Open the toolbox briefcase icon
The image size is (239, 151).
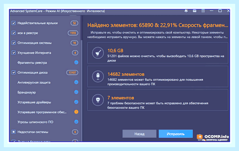[195, 11]
